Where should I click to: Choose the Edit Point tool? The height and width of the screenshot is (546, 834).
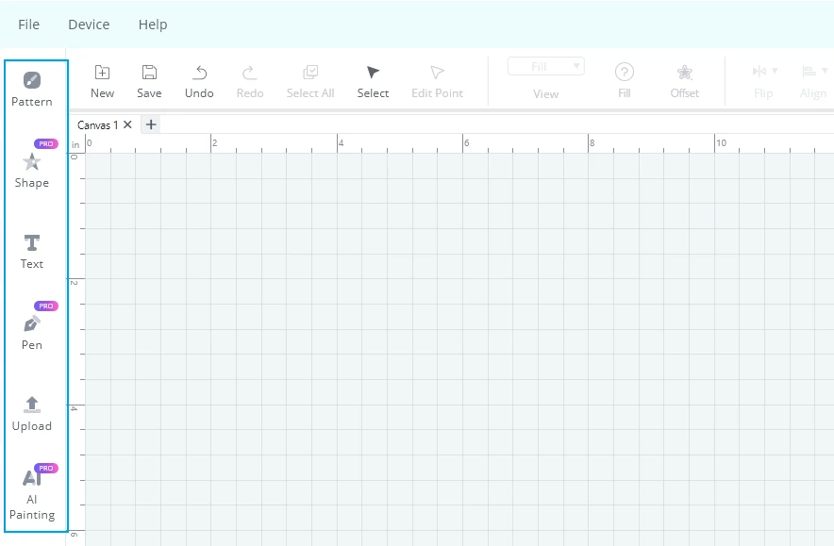437,81
